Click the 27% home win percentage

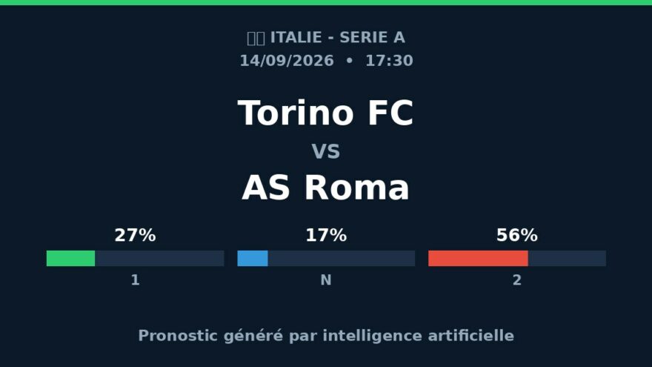(135, 236)
